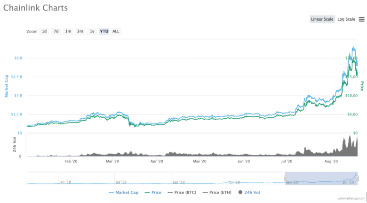
Task: Click the Jul '18 point in navigator
Action: coord(121,182)
